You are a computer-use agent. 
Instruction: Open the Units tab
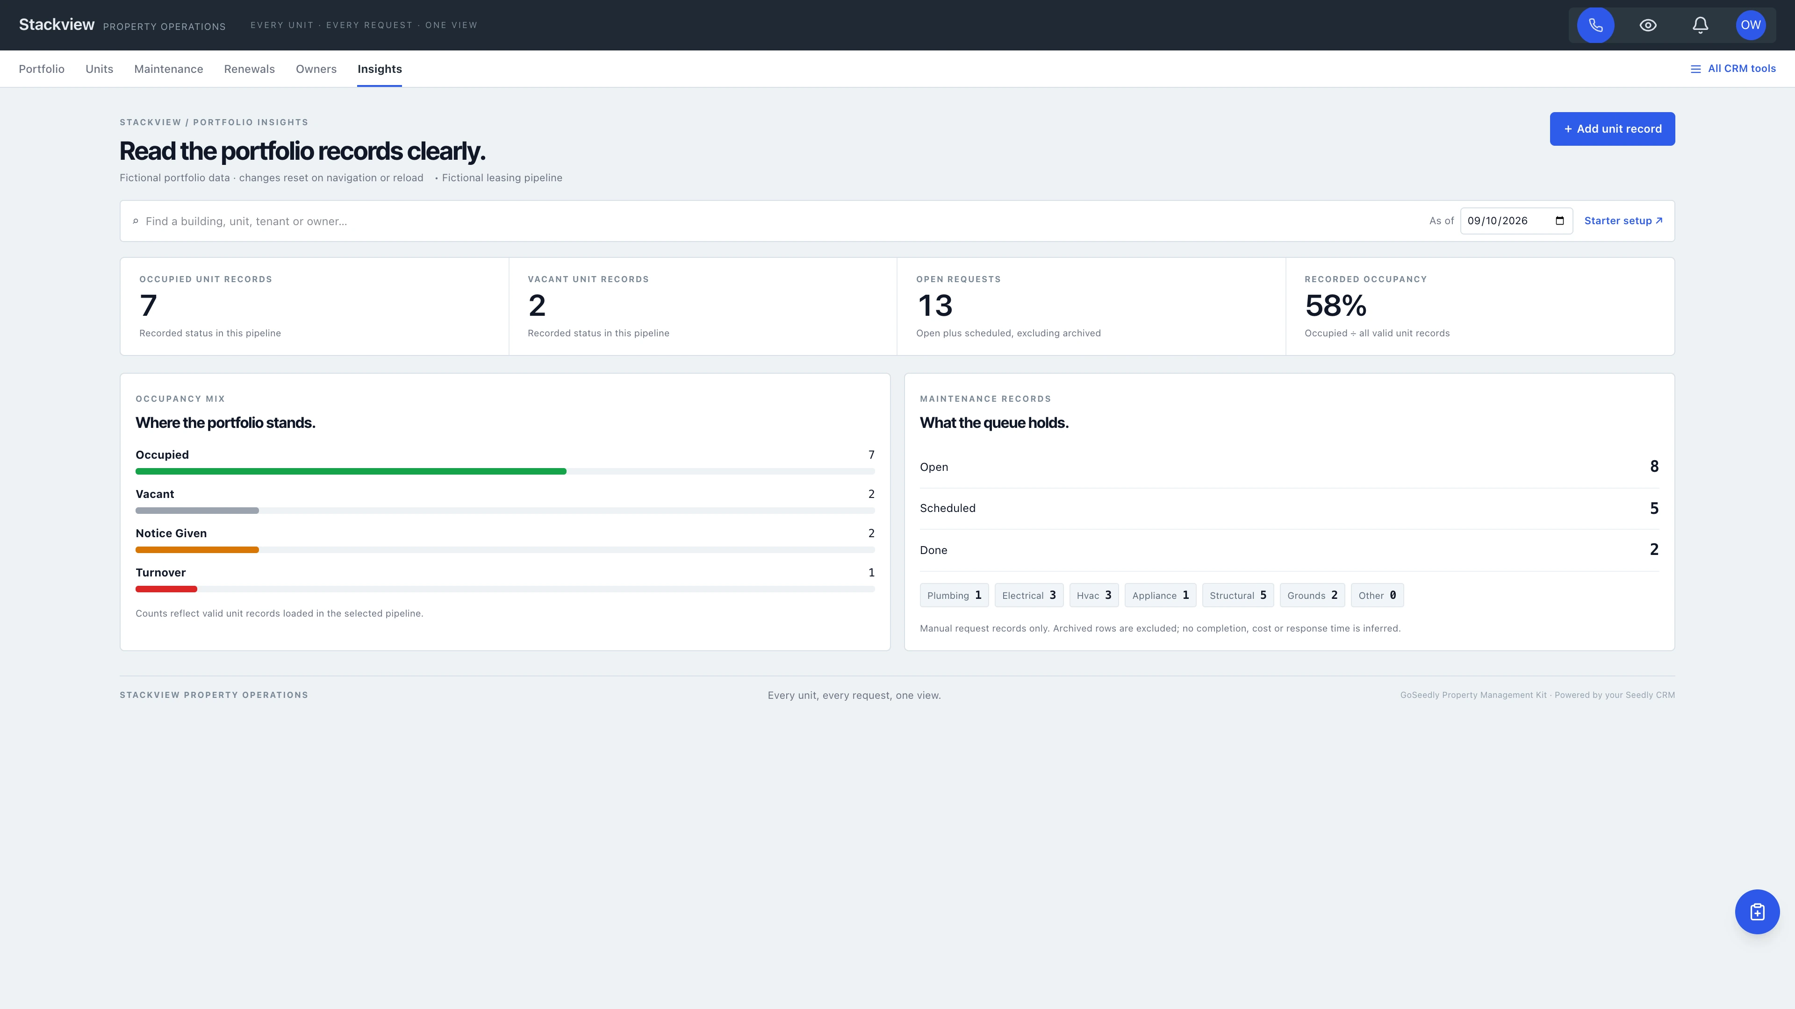(x=99, y=69)
